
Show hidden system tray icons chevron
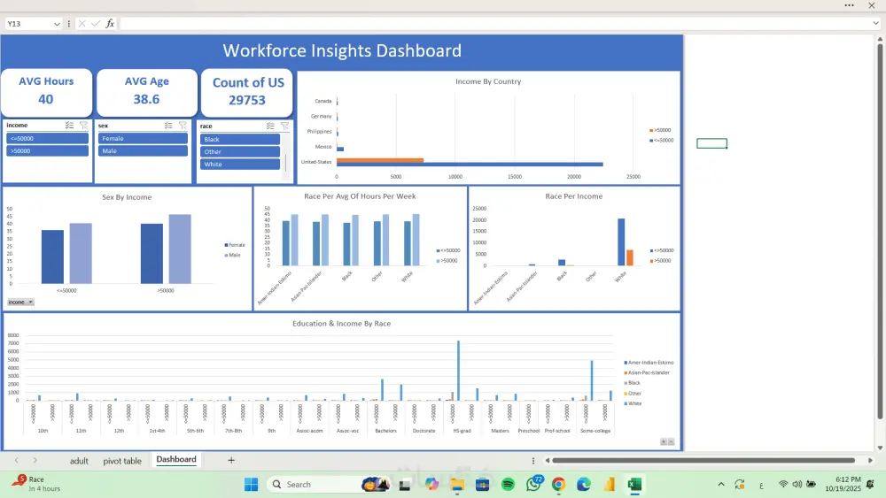721,485
